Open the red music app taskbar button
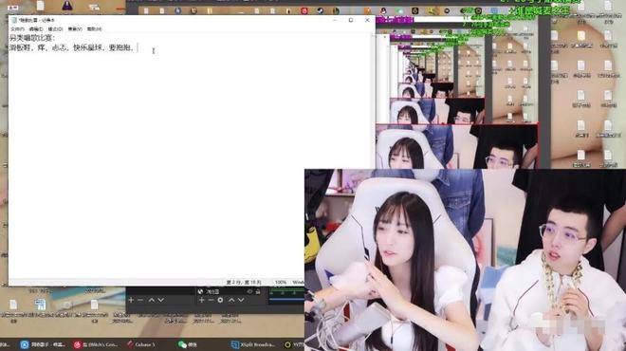626x351 pixels. (x=96, y=344)
